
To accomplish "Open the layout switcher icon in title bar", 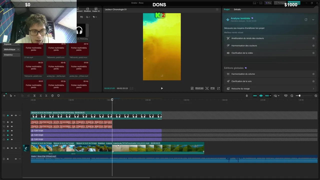I will [x=255, y=3].
